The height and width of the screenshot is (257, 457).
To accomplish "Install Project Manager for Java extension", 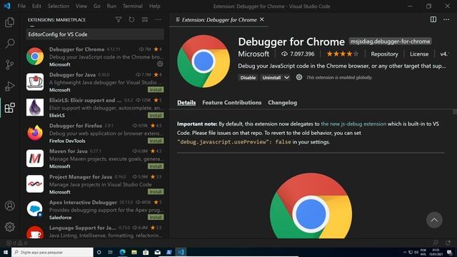I will point(156,192).
